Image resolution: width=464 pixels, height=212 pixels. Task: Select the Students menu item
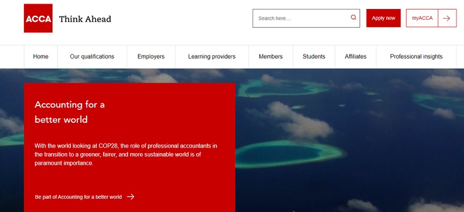coord(314,57)
